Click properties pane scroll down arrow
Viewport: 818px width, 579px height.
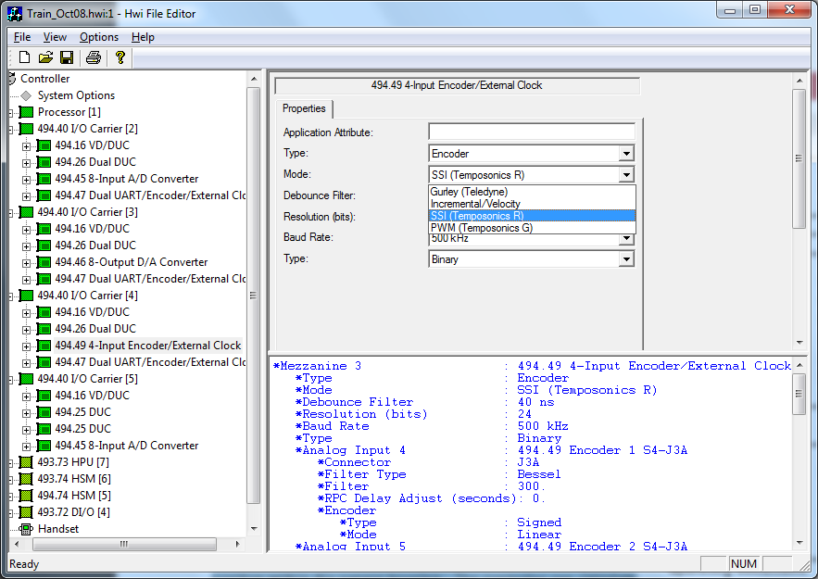click(799, 343)
